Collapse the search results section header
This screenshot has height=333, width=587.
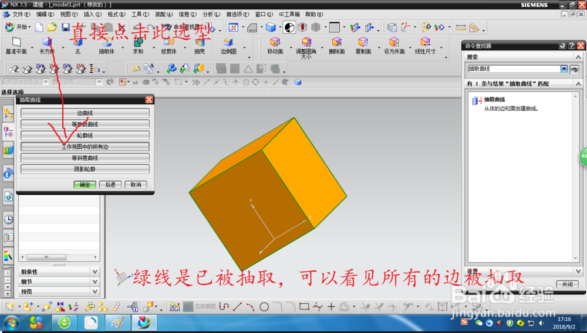[578, 84]
